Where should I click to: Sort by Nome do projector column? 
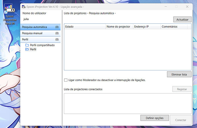tap(119, 27)
